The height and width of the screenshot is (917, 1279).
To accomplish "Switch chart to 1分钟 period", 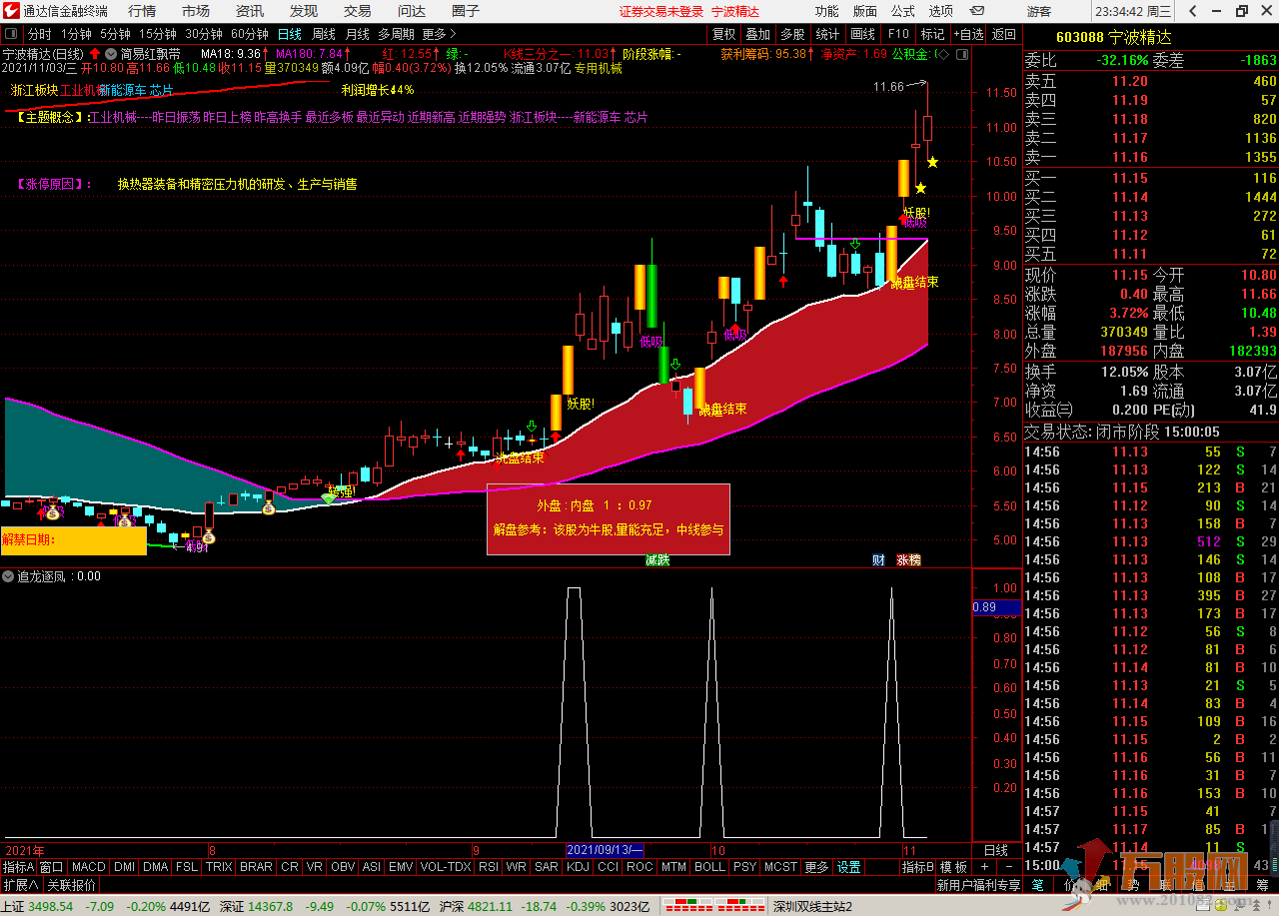I will (x=76, y=34).
